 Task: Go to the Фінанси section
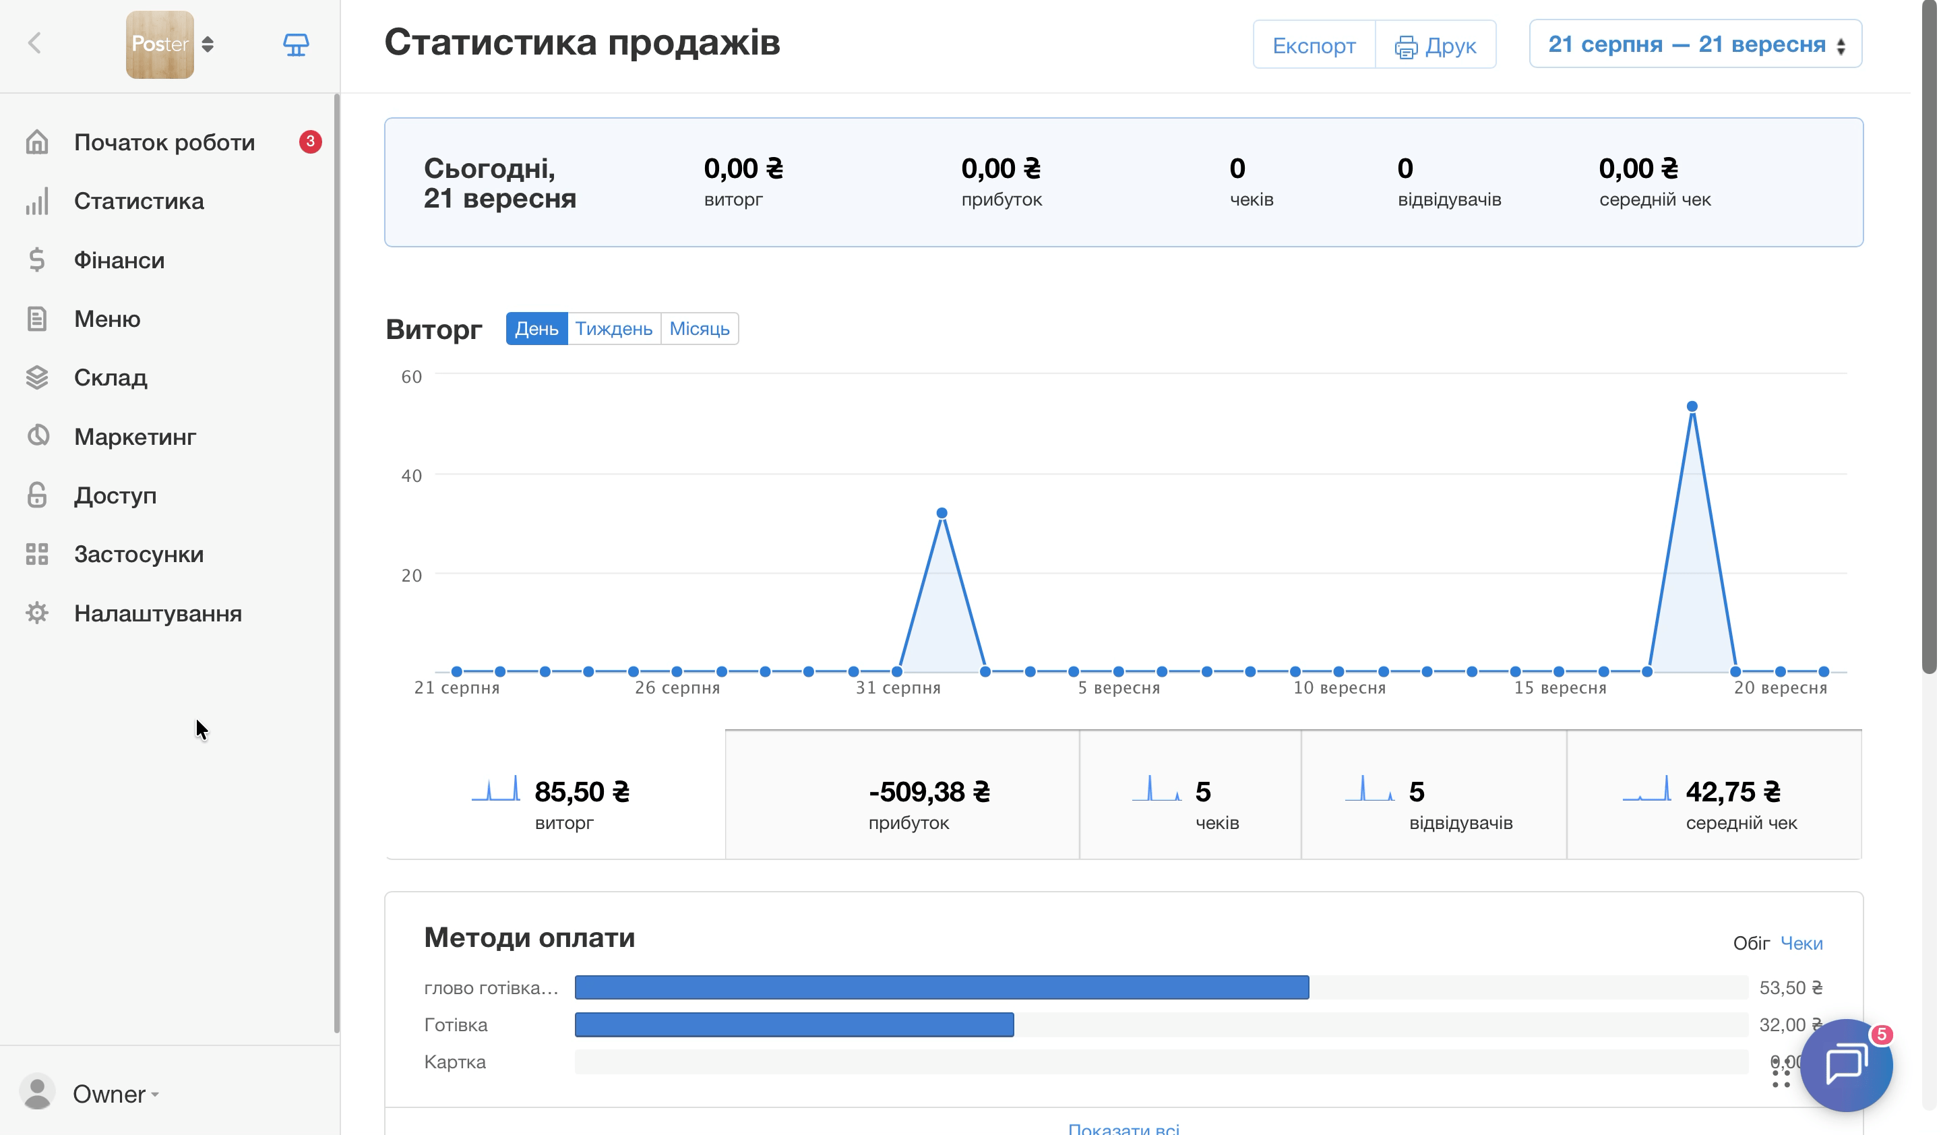coord(119,260)
